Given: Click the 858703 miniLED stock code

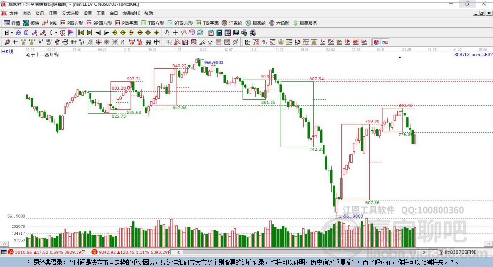Looking at the screenshot, I should [473, 55].
